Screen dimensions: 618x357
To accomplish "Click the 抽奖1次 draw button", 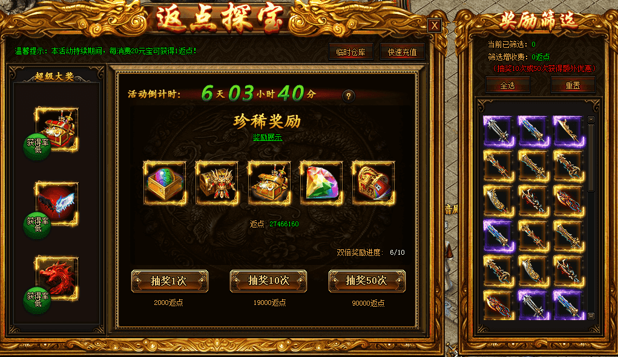I will [x=169, y=281].
